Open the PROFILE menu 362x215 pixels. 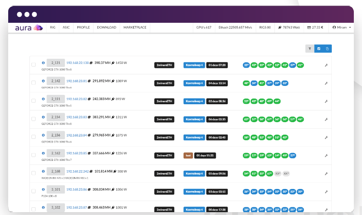83,27
